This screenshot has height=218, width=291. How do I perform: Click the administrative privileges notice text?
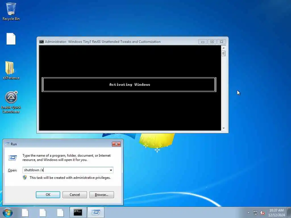pos(70,178)
